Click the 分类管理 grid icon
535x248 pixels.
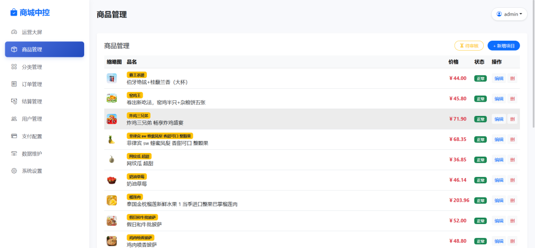14,67
